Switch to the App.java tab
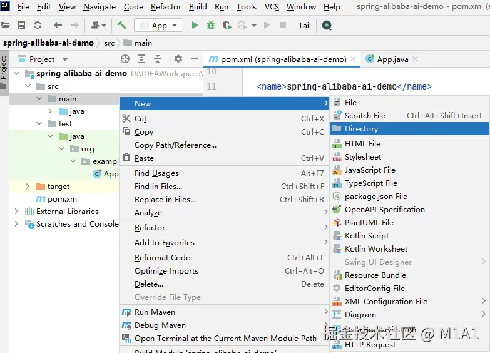 [392, 59]
